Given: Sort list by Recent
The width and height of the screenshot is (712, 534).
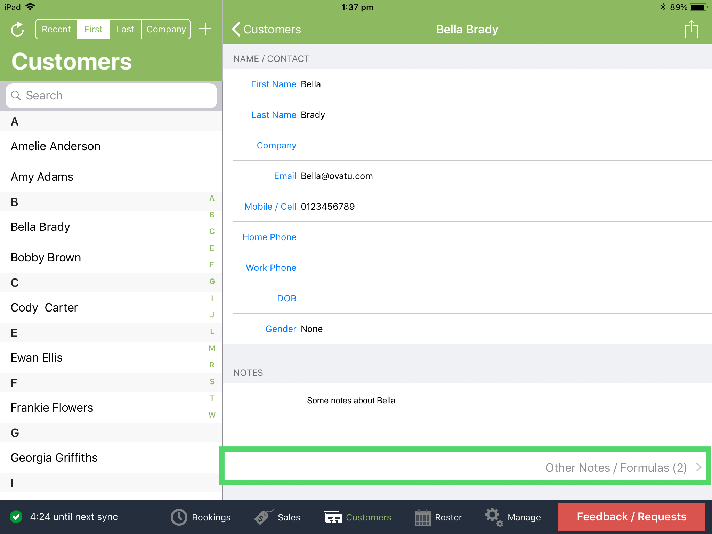Looking at the screenshot, I should point(56,29).
